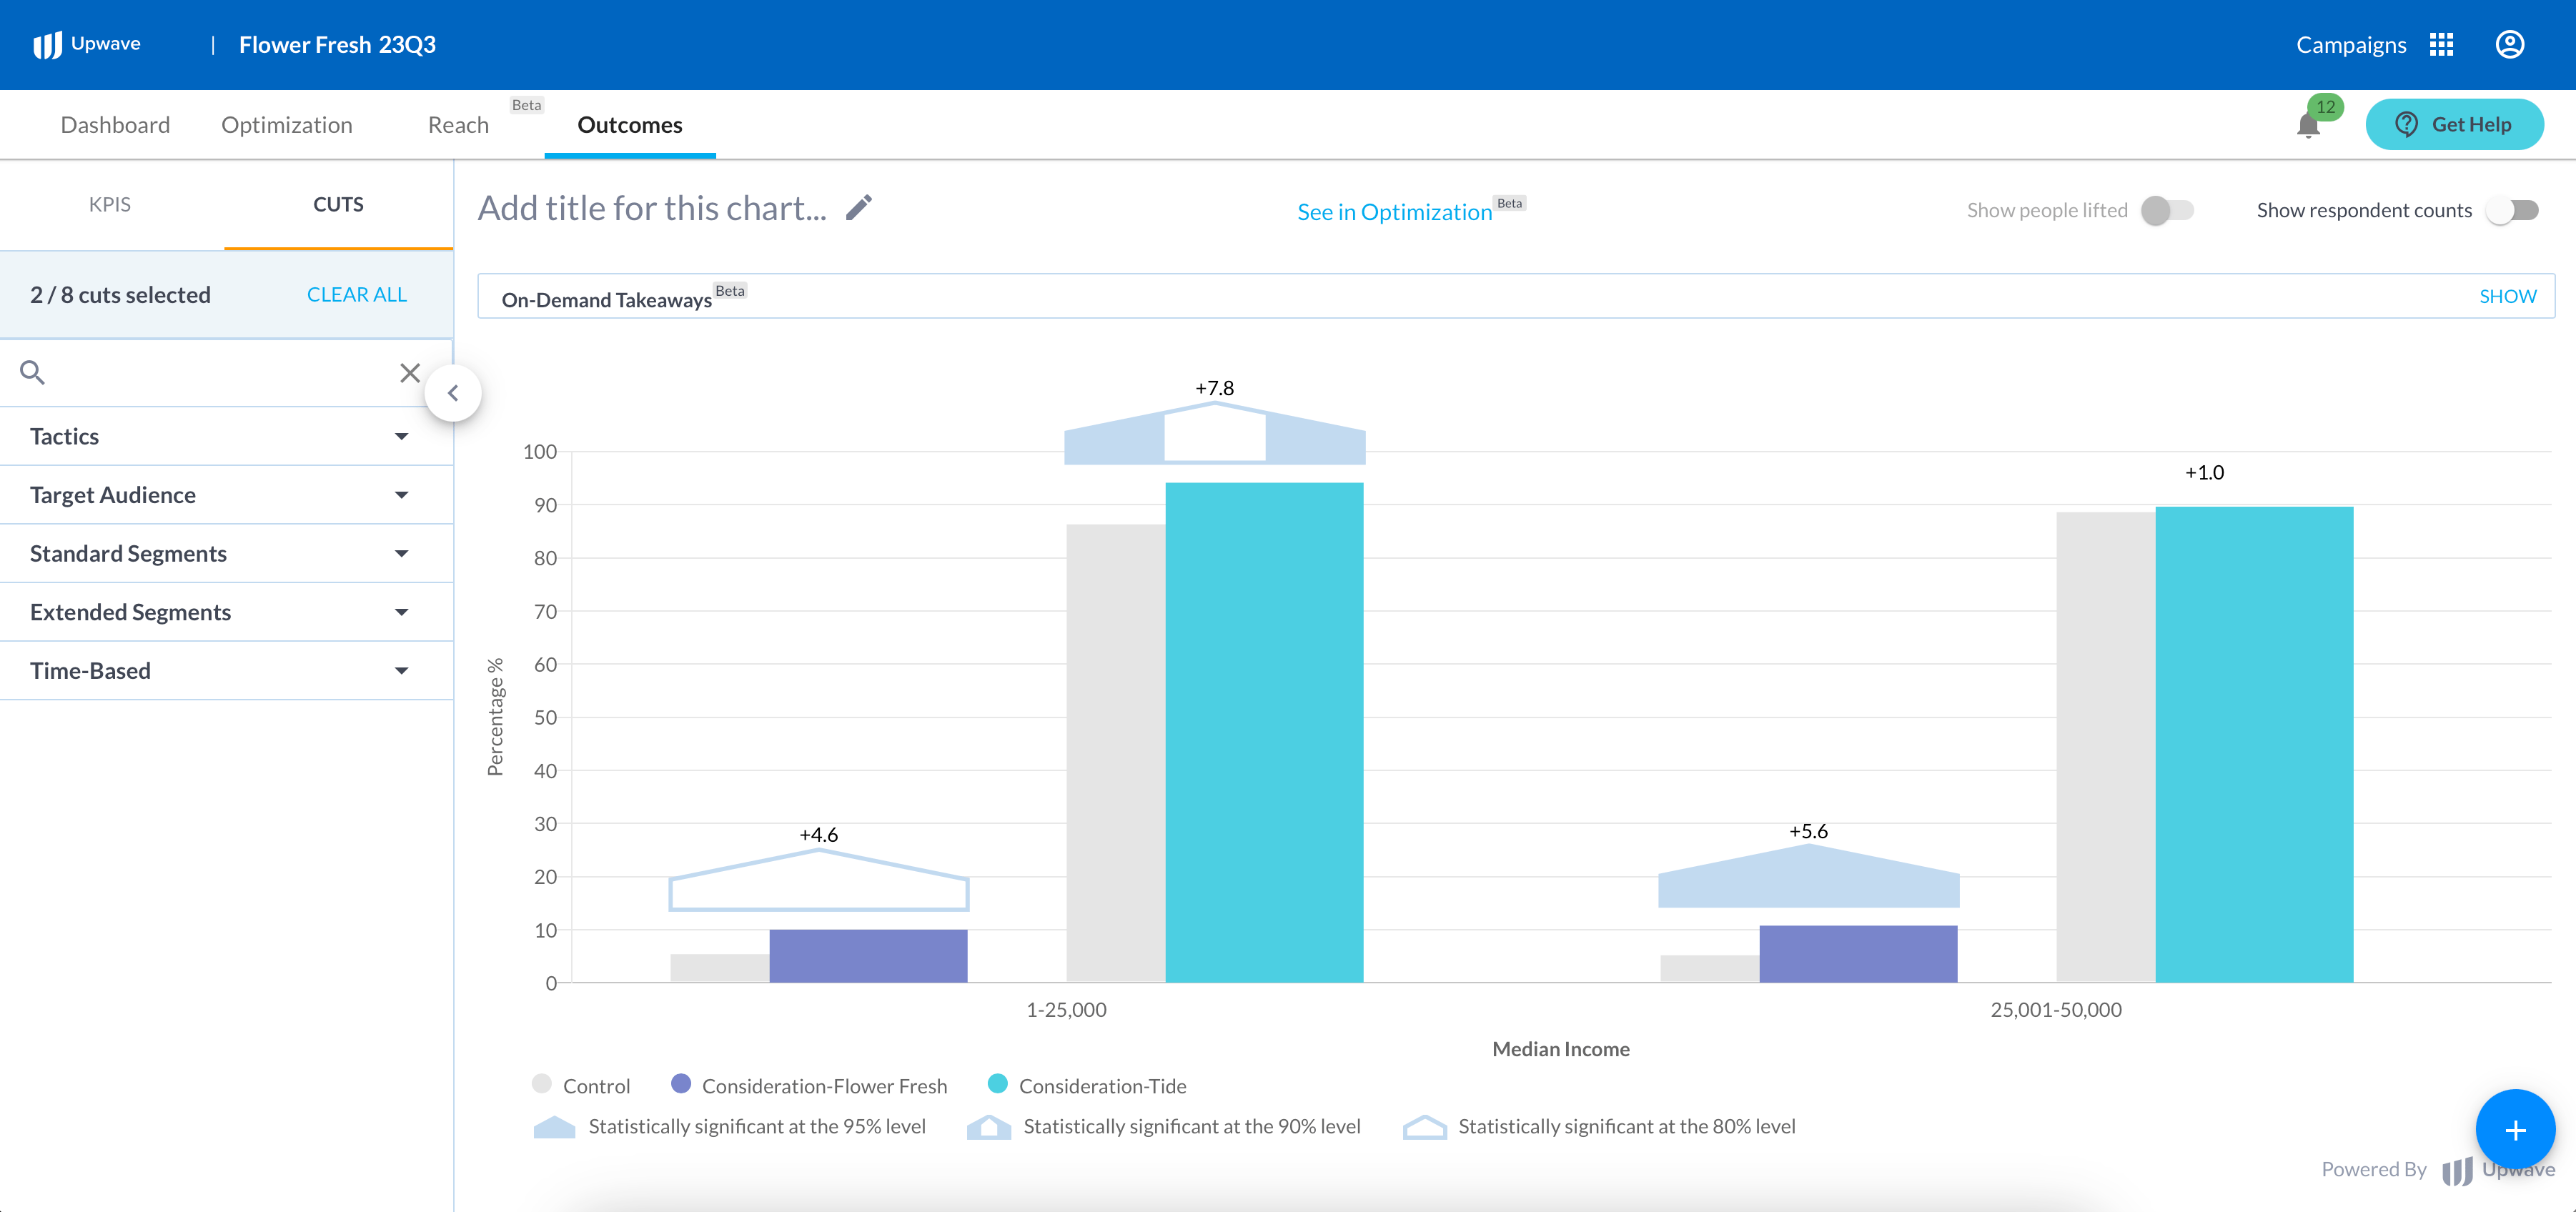This screenshot has height=1212, width=2576.
Task: Toggle Consideration-Tide legend dot
Action: 997,1084
